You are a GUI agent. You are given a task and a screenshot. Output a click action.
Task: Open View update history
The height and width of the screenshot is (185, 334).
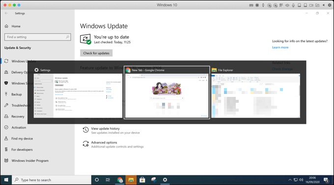coord(105,129)
